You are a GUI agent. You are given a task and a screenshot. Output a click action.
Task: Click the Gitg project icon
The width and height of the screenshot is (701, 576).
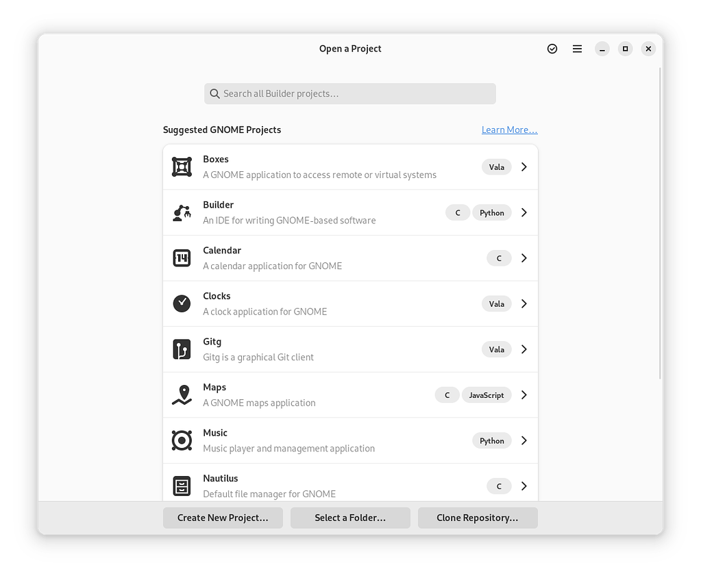click(181, 349)
